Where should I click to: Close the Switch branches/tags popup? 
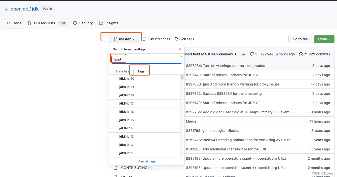pyautogui.click(x=180, y=49)
